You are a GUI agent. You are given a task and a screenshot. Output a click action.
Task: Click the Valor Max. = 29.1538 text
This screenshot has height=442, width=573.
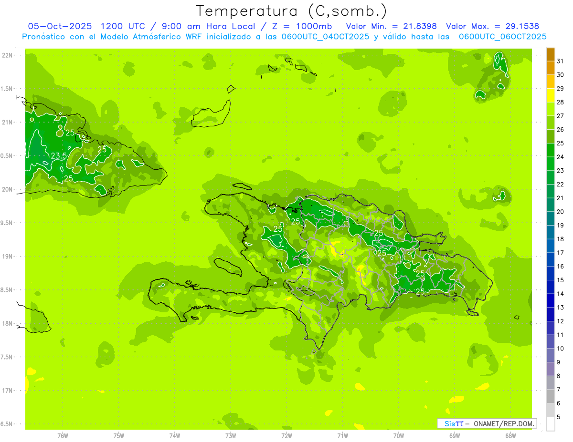click(x=492, y=26)
